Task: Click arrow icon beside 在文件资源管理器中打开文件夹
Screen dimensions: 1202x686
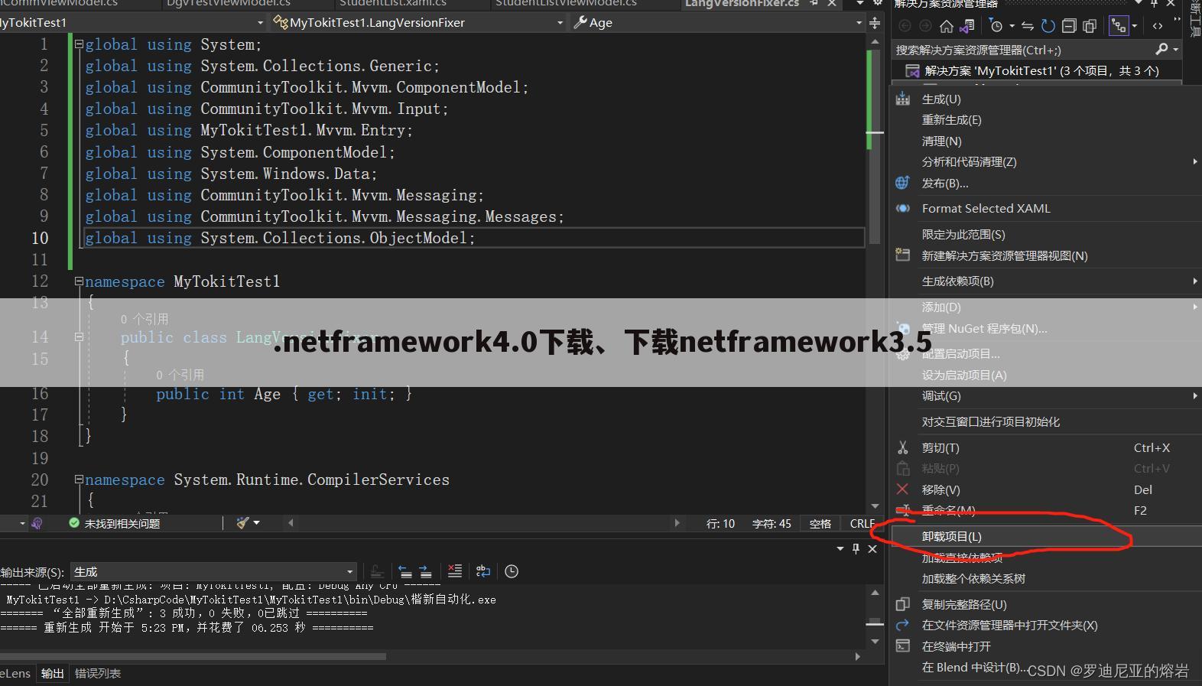Action: pyautogui.click(x=903, y=625)
